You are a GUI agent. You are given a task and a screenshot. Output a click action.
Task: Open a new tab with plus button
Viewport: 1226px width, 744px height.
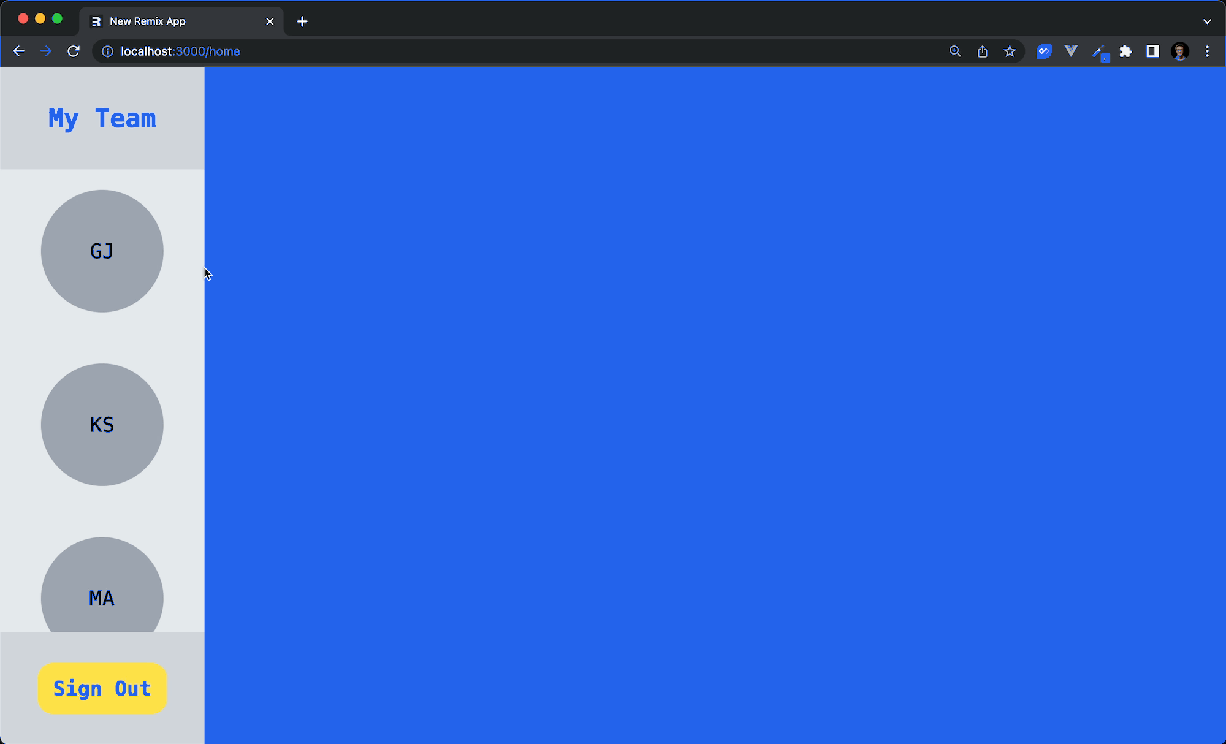(x=302, y=21)
